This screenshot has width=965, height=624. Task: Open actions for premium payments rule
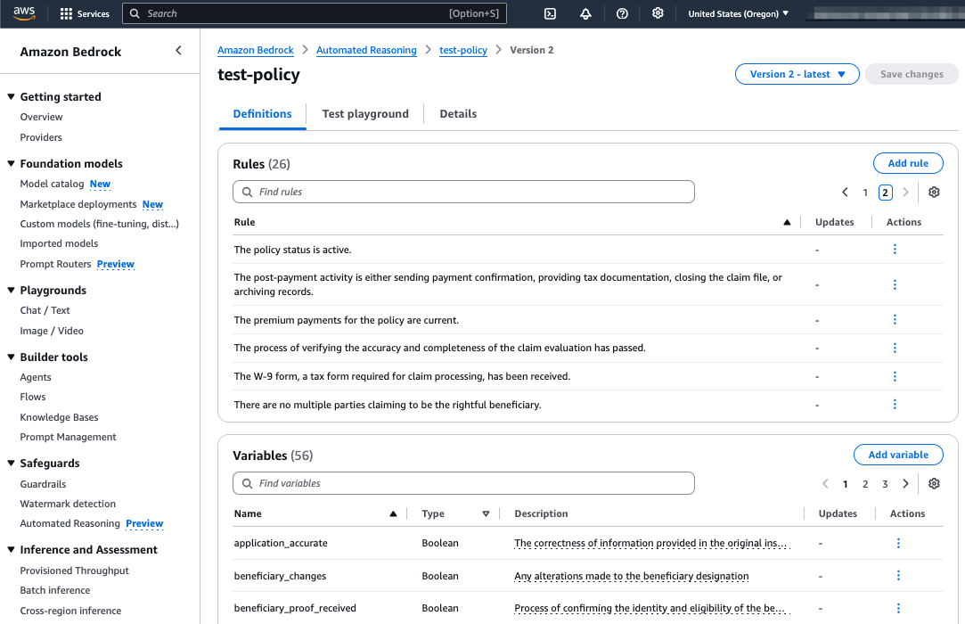click(895, 320)
